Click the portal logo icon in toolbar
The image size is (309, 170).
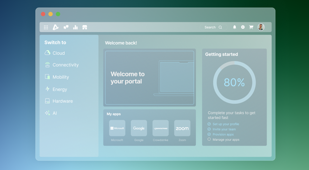pos(56,27)
